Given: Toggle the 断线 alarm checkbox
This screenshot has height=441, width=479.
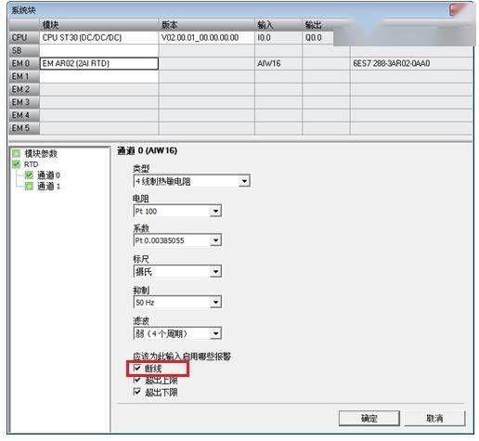Looking at the screenshot, I should point(137,368).
